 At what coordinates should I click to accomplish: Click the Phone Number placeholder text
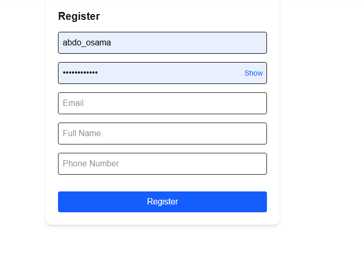click(x=91, y=163)
